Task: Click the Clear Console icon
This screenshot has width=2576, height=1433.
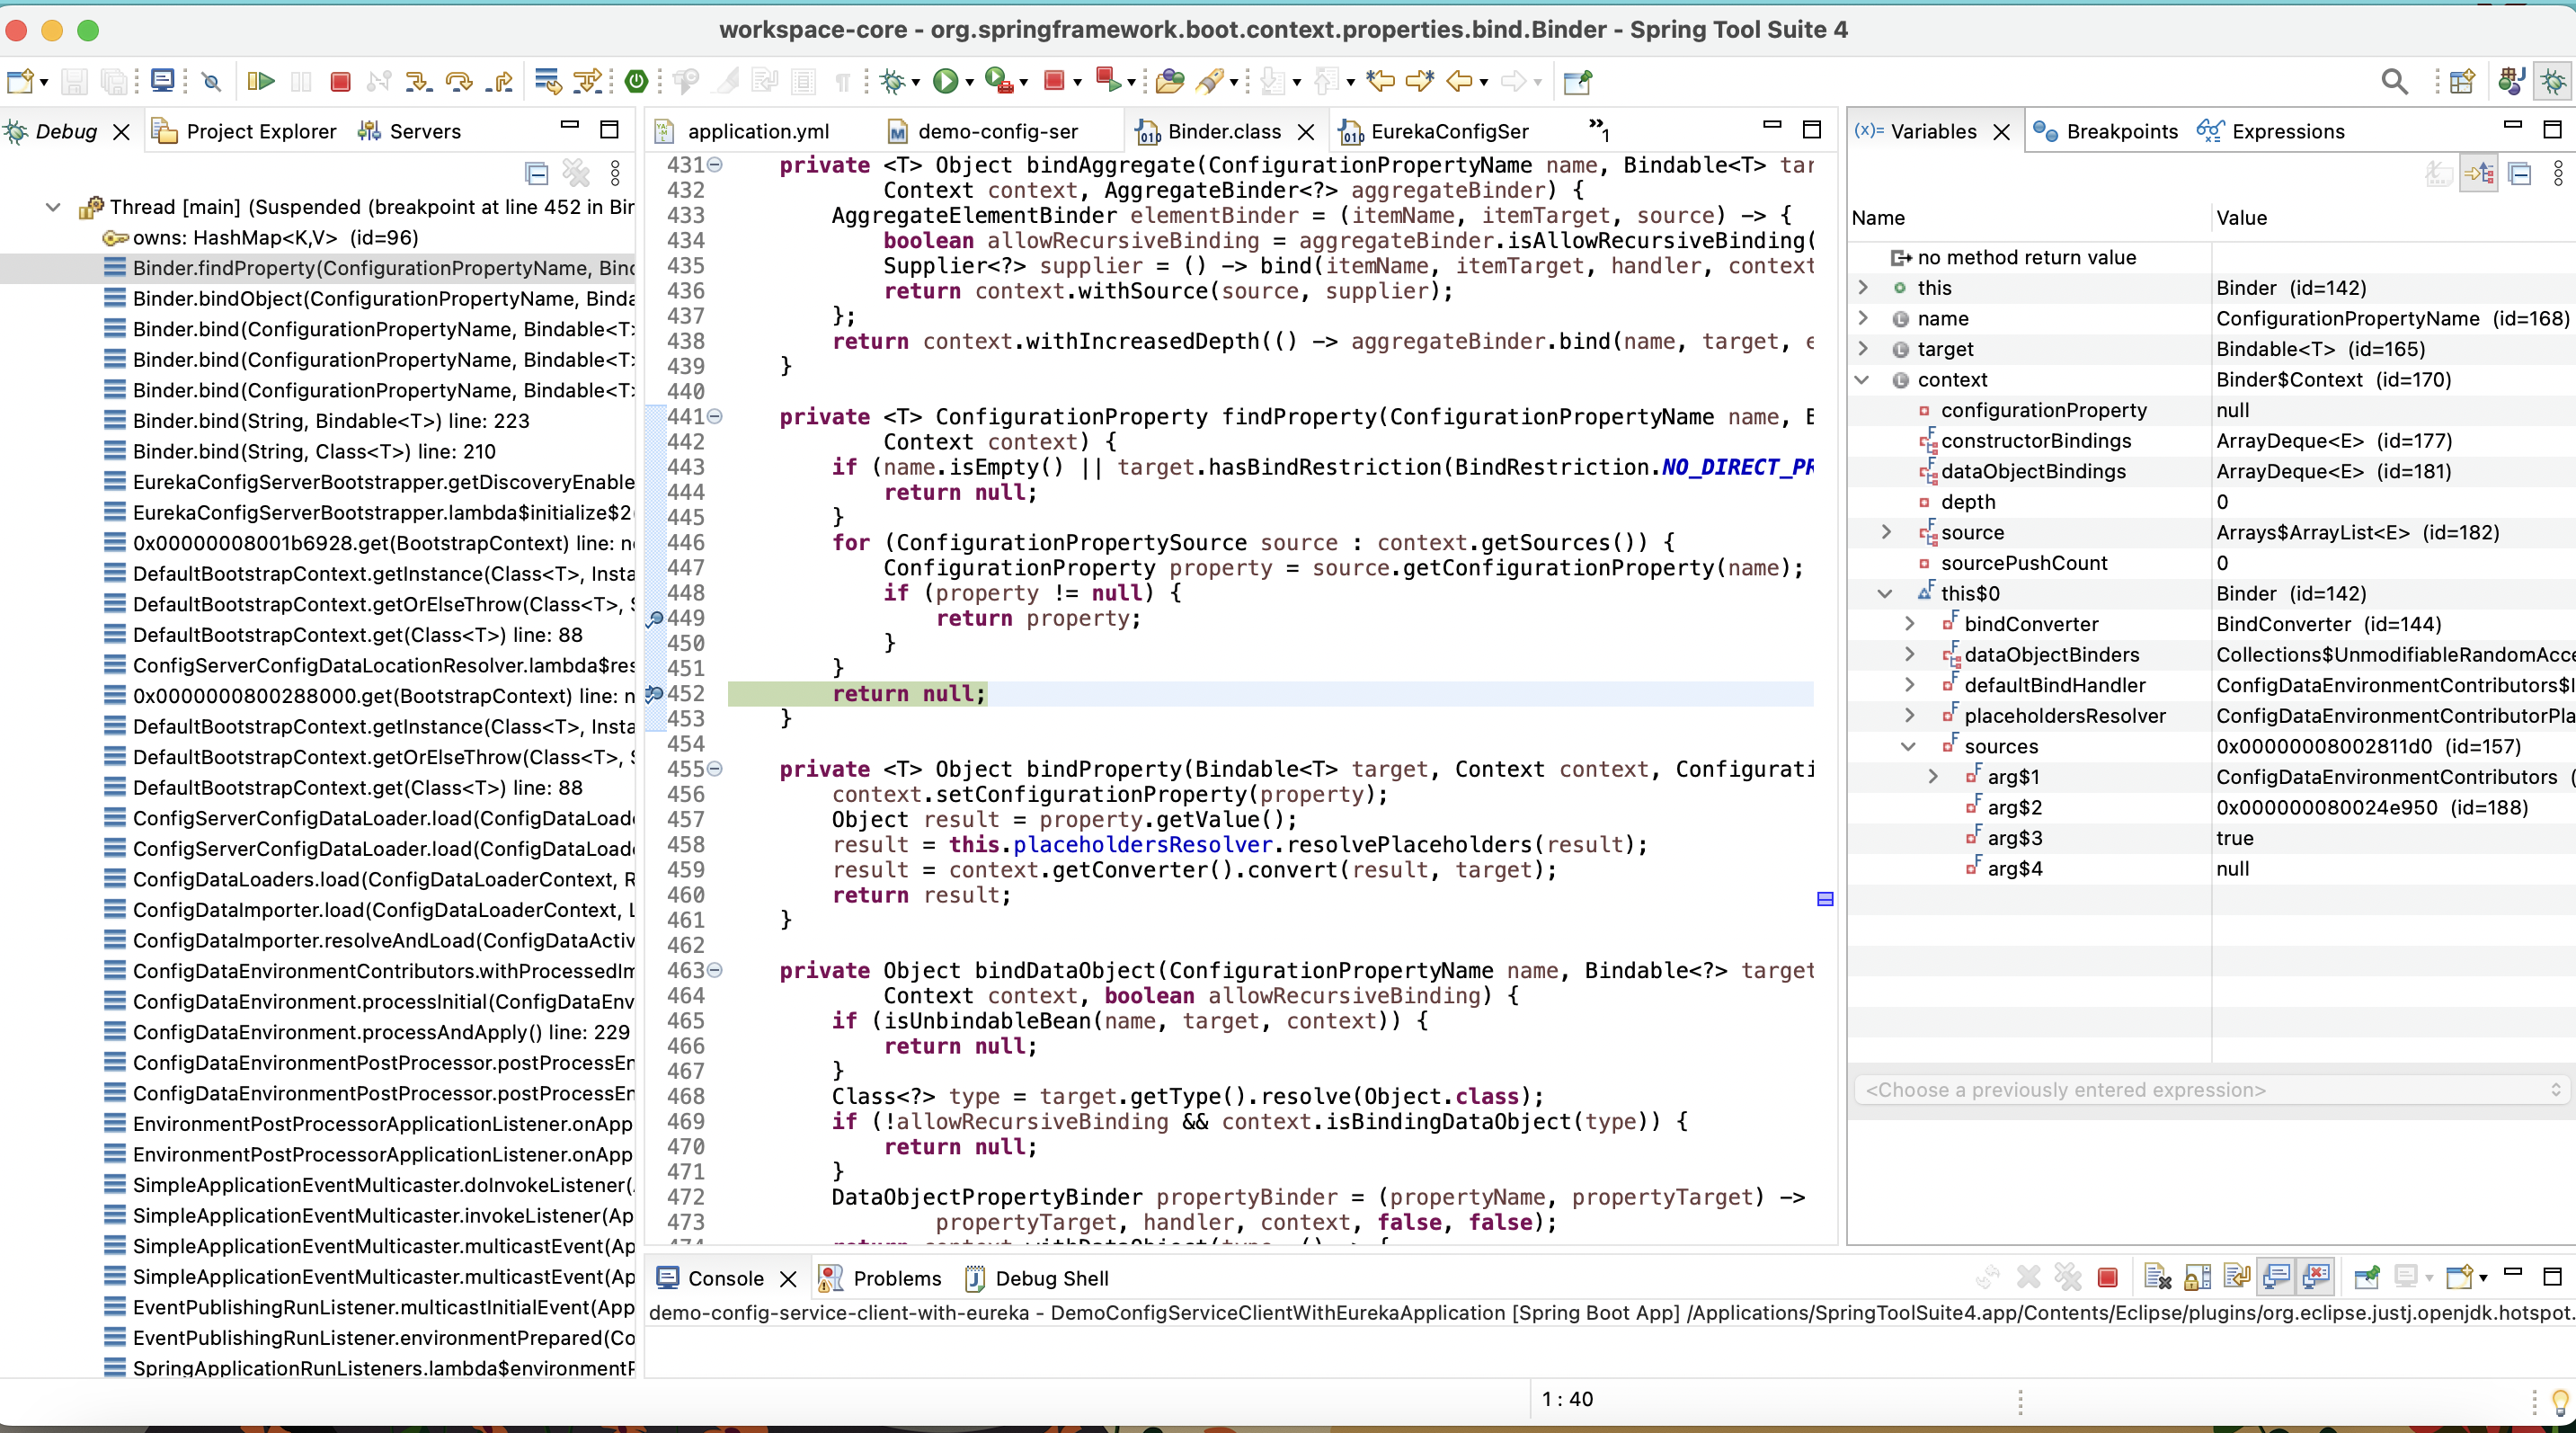Action: pyautogui.click(x=2158, y=1278)
